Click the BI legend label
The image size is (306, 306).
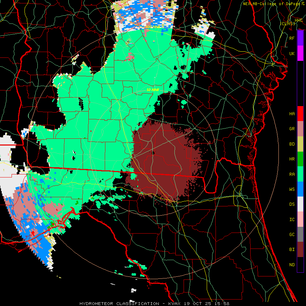tap(292, 250)
